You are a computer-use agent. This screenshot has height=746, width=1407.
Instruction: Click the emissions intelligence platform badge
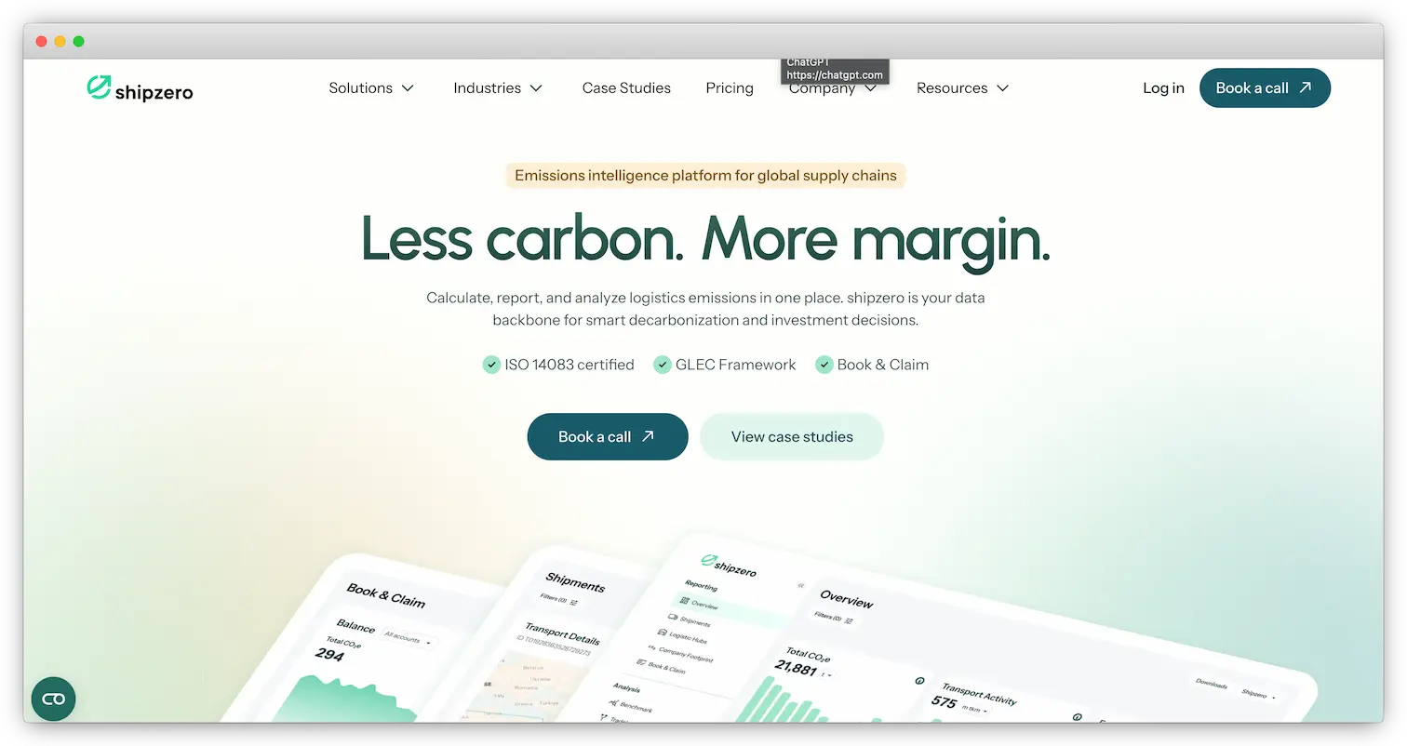point(705,176)
